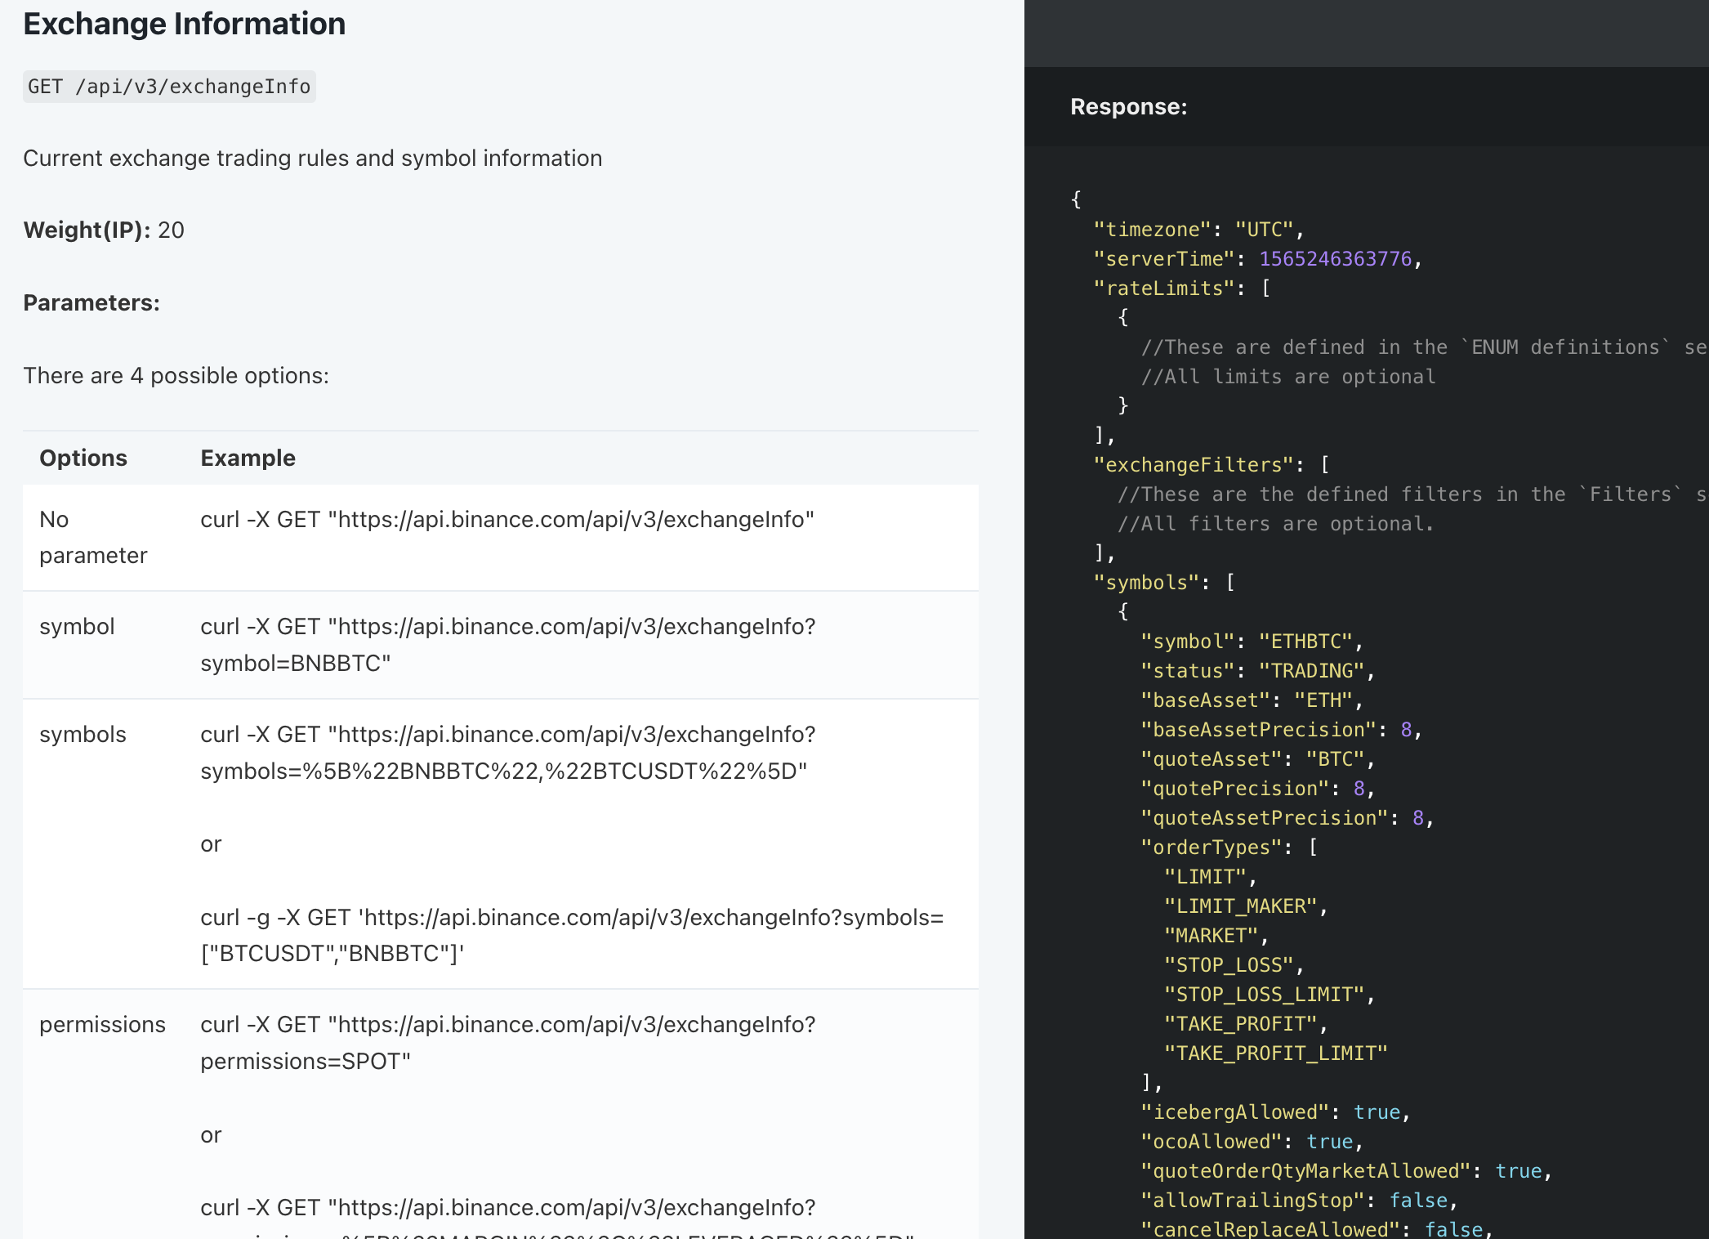Click the "rateLimits" key in JSON
Image resolution: width=1709 pixels, height=1239 pixels.
click(x=1163, y=289)
